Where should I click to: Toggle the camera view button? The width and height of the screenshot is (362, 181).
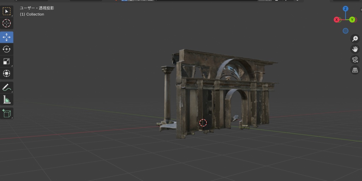(355, 59)
